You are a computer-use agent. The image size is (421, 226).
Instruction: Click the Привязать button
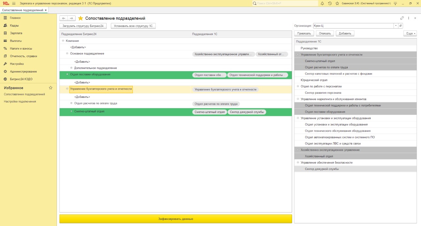(304, 33)
